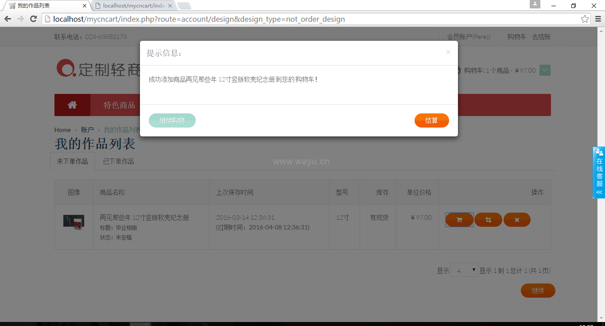Click the product thumbnail image
Image resolution: width=605 pixels, height=326 pixels.
(74, 221)
